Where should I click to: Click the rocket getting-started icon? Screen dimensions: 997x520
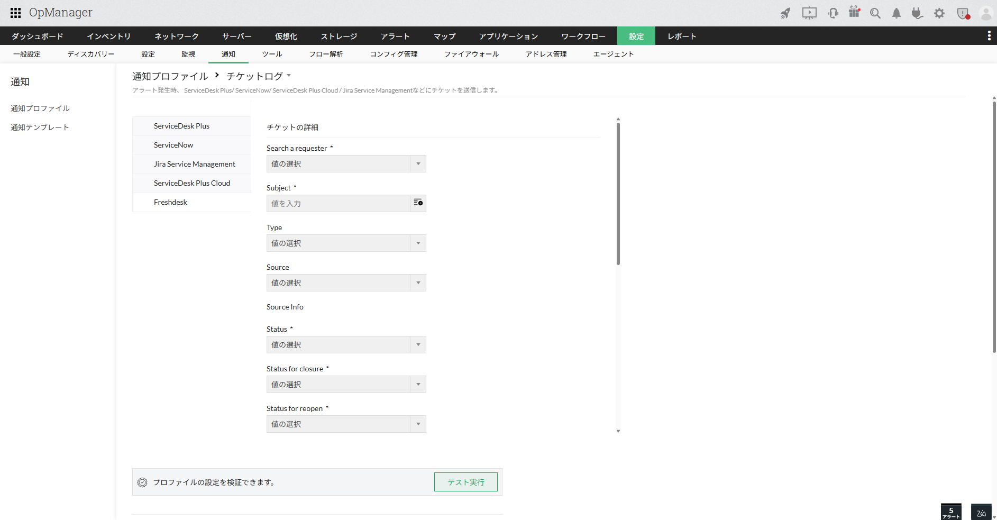click(x=785, y=13)
